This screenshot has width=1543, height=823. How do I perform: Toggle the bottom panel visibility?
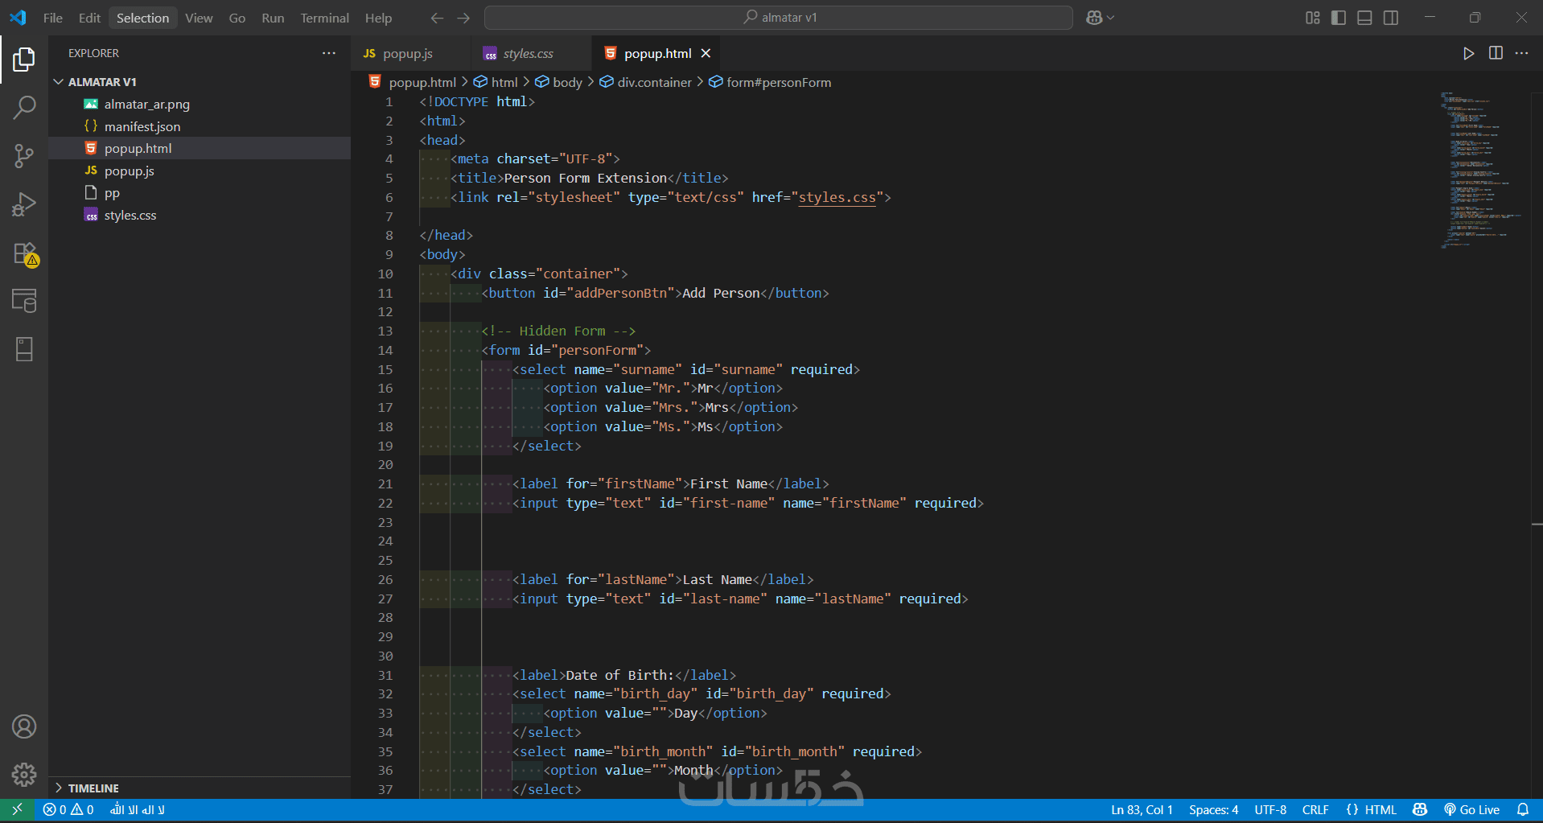point(1364,18)
